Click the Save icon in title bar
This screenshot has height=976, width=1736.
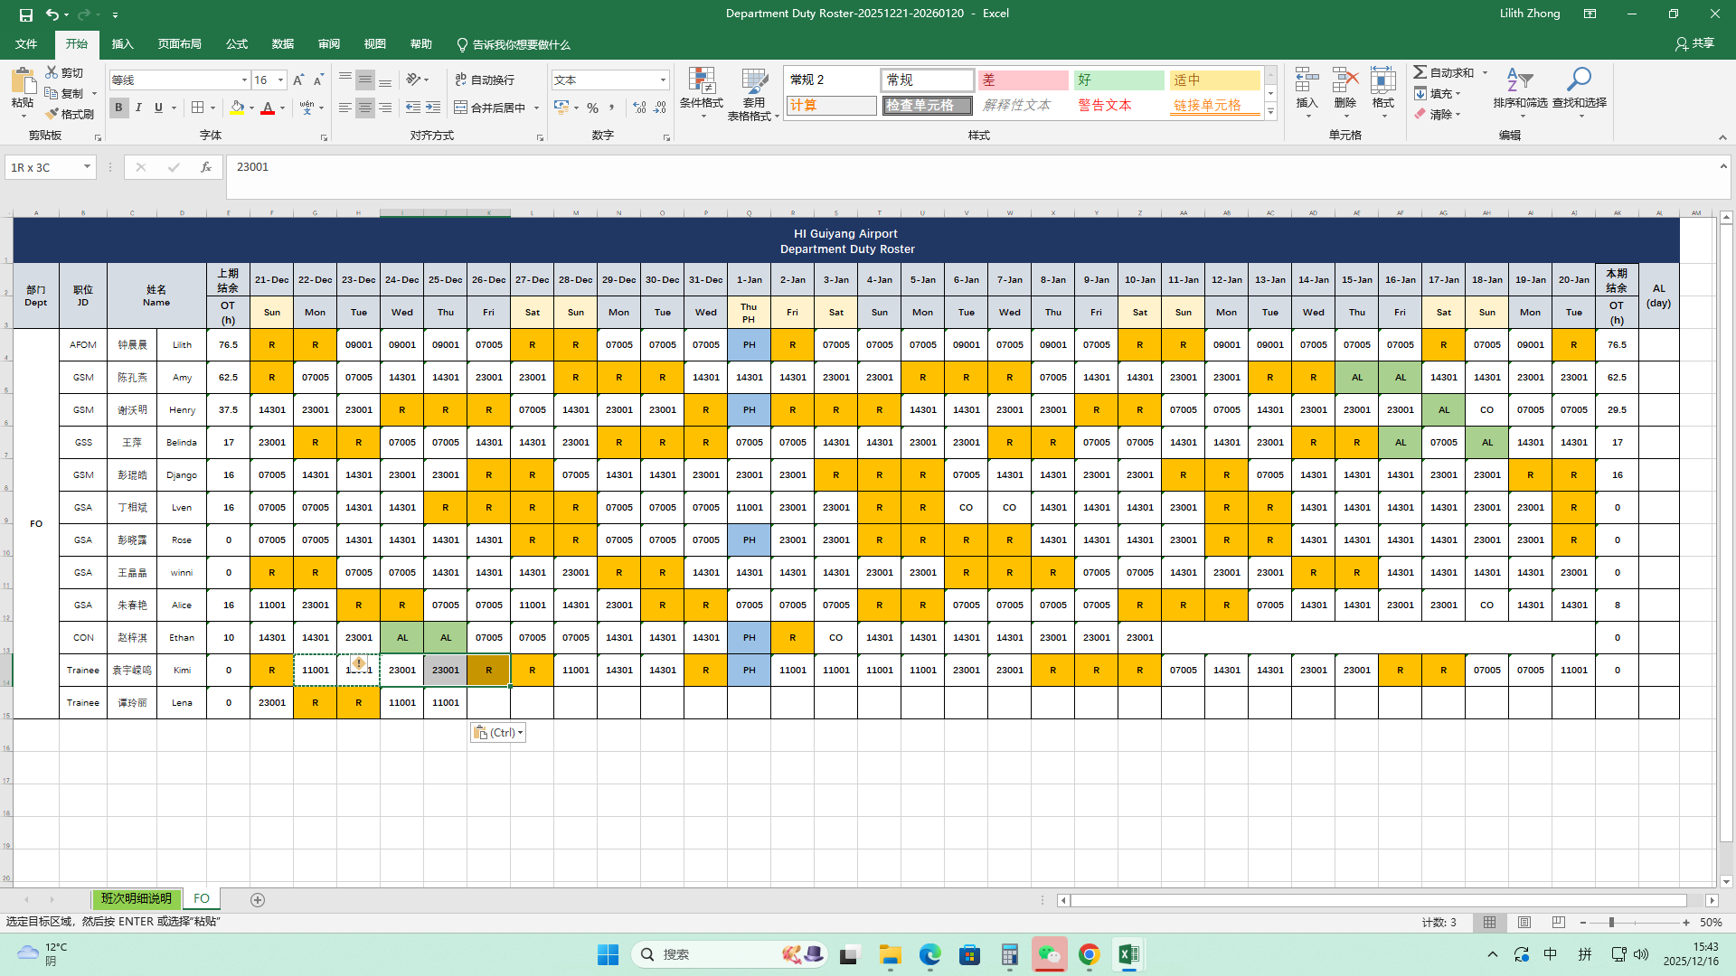tap(25, 14)
